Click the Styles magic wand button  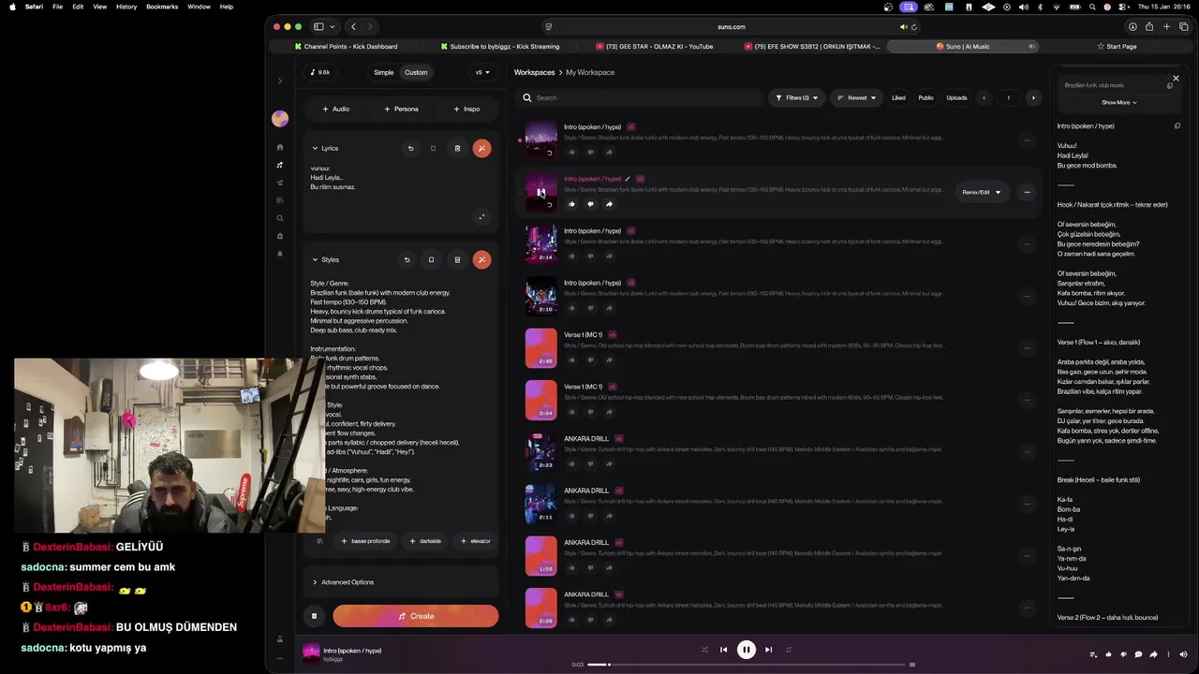click(x=481, y=259)
